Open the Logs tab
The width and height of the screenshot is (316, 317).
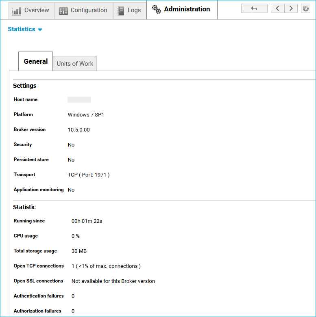pyautogui.click(x=130, y=11)
